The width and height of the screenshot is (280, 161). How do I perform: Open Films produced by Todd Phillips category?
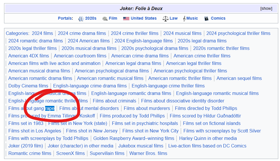132,116
